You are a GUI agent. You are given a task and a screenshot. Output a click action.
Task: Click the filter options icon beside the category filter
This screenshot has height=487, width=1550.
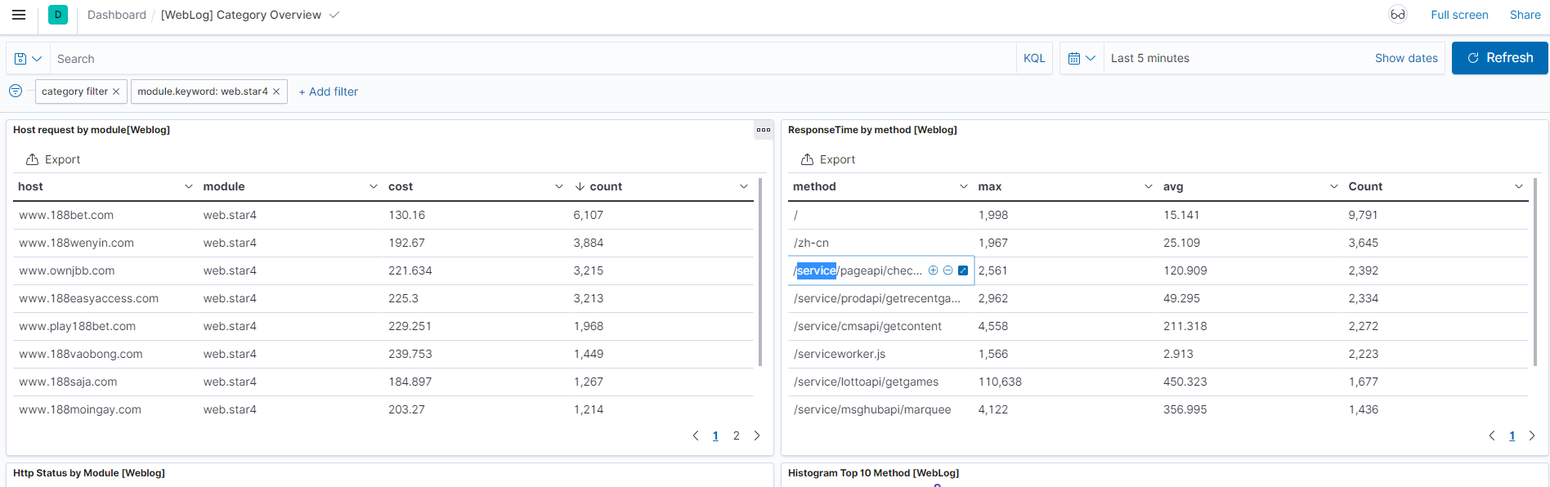[x=16, y=91]
